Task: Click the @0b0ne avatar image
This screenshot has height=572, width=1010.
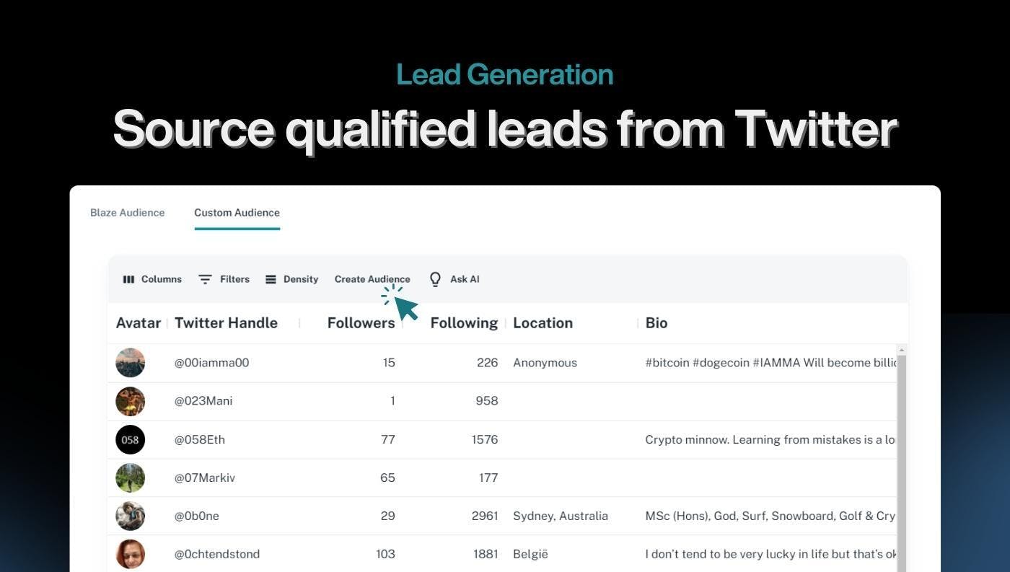Action: click(131, 516)
